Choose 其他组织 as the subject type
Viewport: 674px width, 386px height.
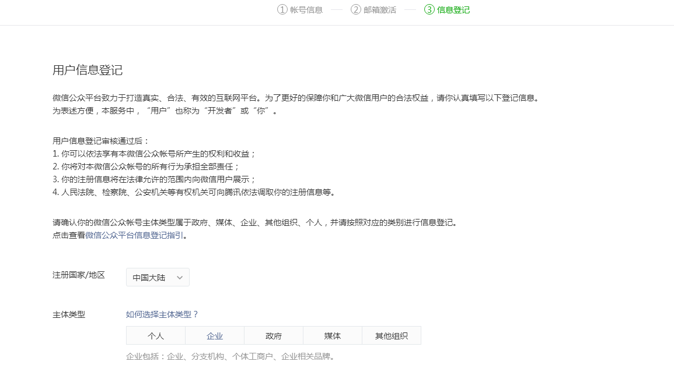click(392, 336)
